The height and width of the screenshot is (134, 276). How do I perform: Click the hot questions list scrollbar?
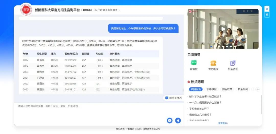[x=261, y=105]
